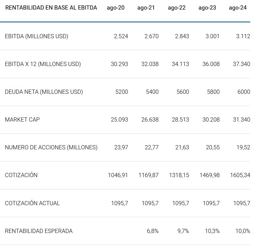Screen dimensions: 255x247
Task: Click the cotización value 1169,87
Action: pos(149,175)
